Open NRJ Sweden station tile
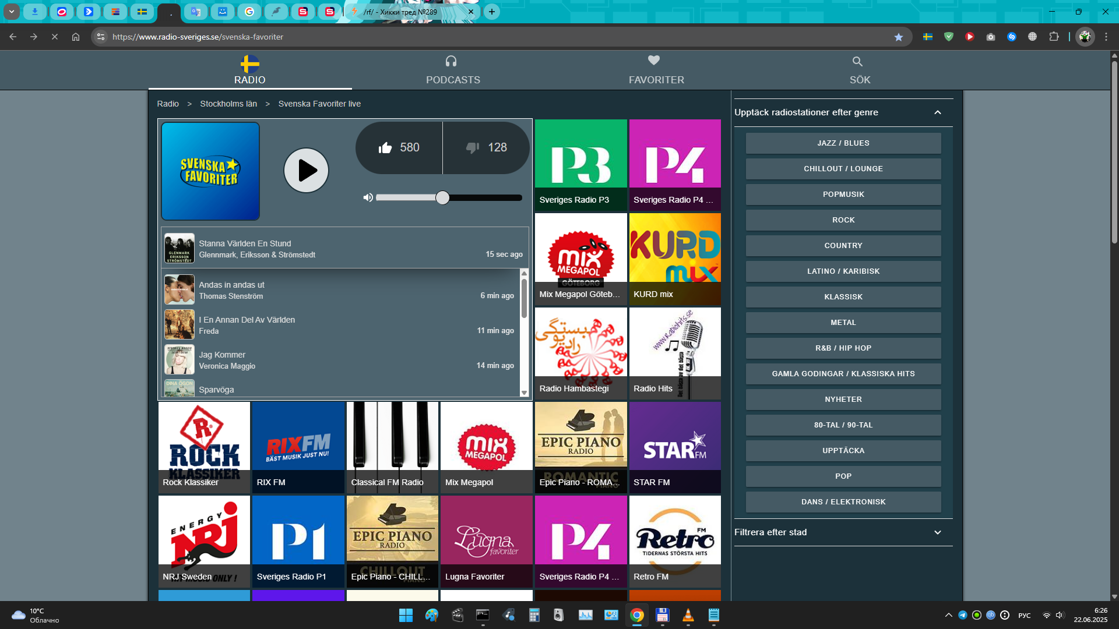Image resolution: width=1119 pixels, height=629 pixels. [204, 542]
